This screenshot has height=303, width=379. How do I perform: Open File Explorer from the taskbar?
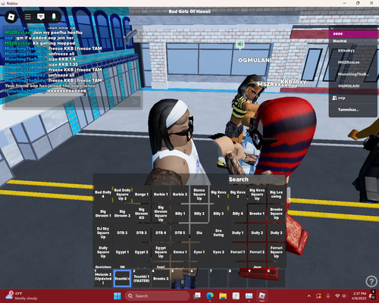(x=223, y=296)
